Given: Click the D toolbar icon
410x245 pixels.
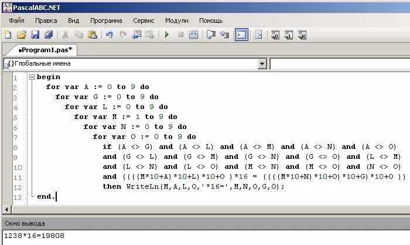Looking at the screenshot, I should pos(275,35).
